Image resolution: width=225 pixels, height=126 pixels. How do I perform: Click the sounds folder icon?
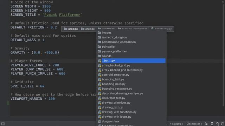[x=99, y=56]
